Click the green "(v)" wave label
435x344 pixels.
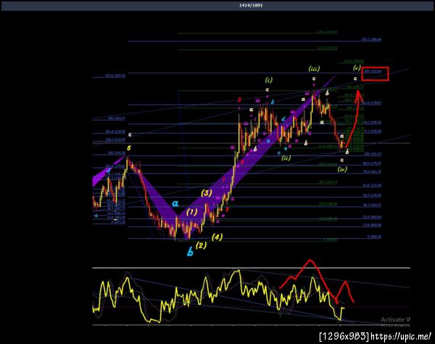357,67
